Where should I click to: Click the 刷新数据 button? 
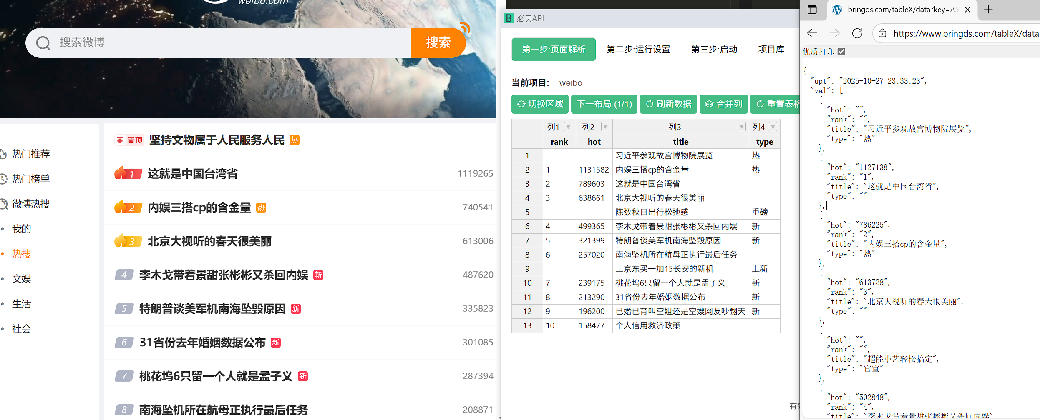point(669,104)
